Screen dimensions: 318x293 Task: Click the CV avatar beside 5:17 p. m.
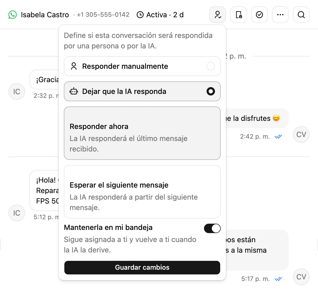tap(301, 277)
